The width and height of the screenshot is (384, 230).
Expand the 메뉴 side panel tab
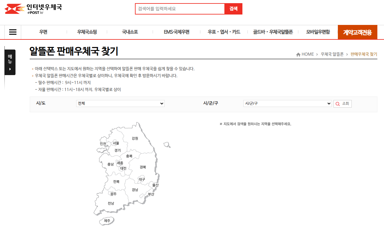(x=10, y=62)
